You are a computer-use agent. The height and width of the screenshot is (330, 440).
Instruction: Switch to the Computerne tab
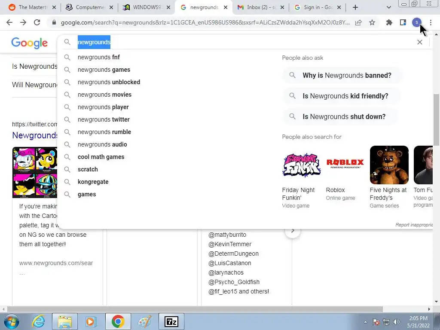click(90, 7)
